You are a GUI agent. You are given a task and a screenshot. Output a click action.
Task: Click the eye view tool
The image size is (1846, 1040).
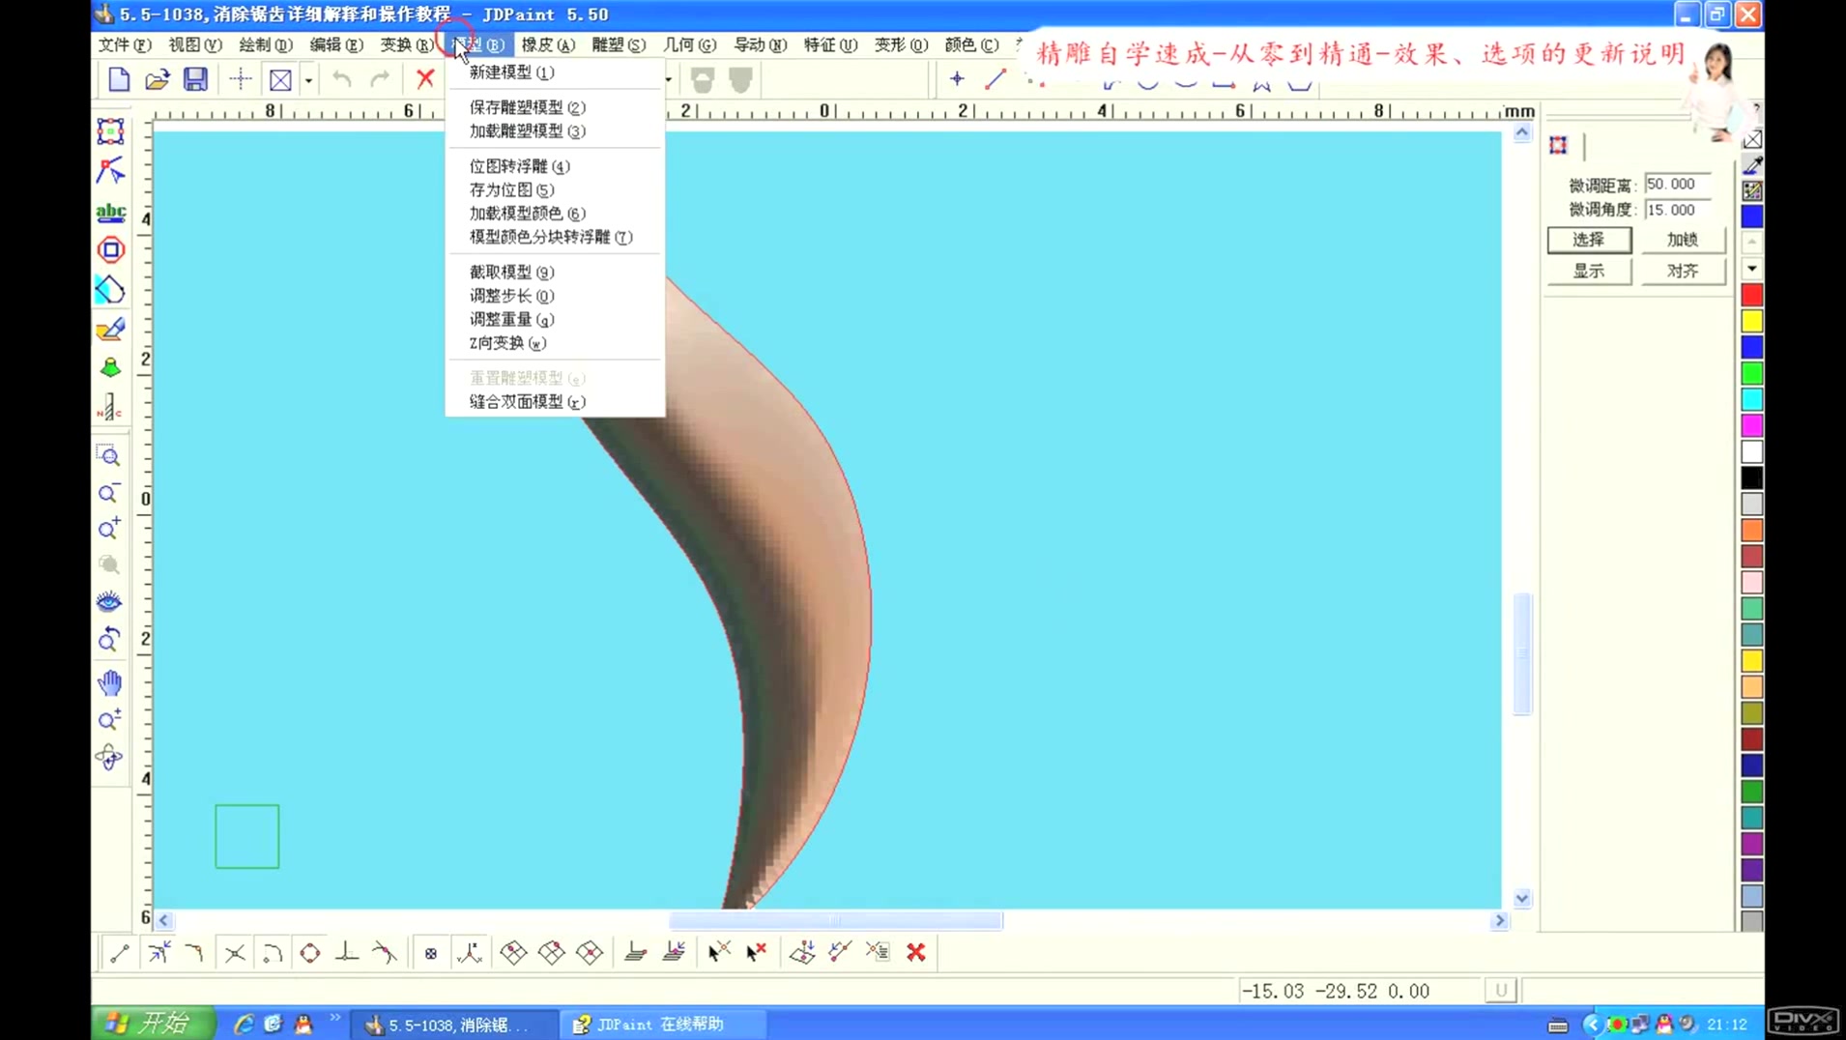[x=109, y=601]
